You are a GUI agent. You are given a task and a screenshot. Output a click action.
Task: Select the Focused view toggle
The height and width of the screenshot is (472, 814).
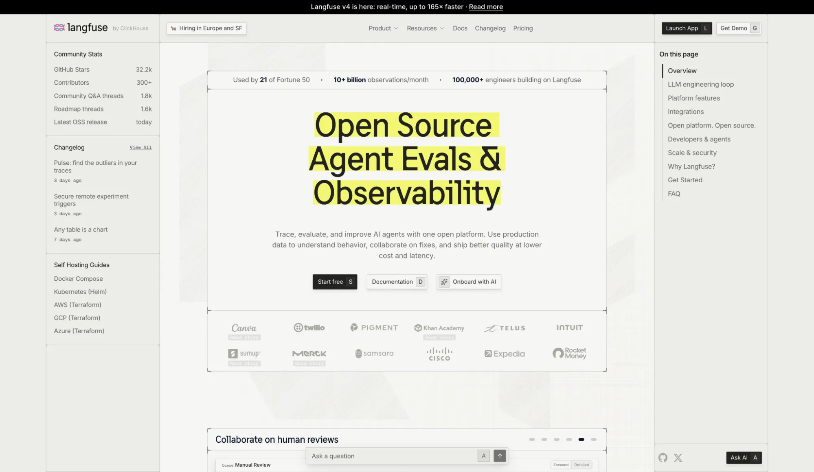561,465
